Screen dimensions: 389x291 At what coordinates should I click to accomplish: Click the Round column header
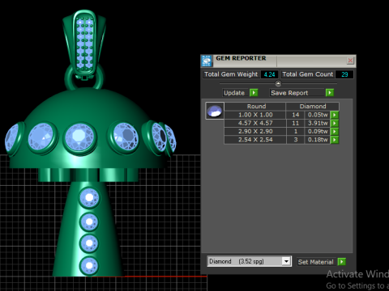[x=255, y=106]
